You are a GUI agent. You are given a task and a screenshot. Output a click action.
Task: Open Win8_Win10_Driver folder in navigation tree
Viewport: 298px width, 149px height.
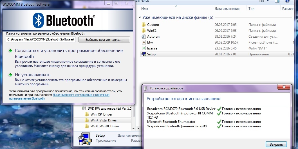coord(105,126)
